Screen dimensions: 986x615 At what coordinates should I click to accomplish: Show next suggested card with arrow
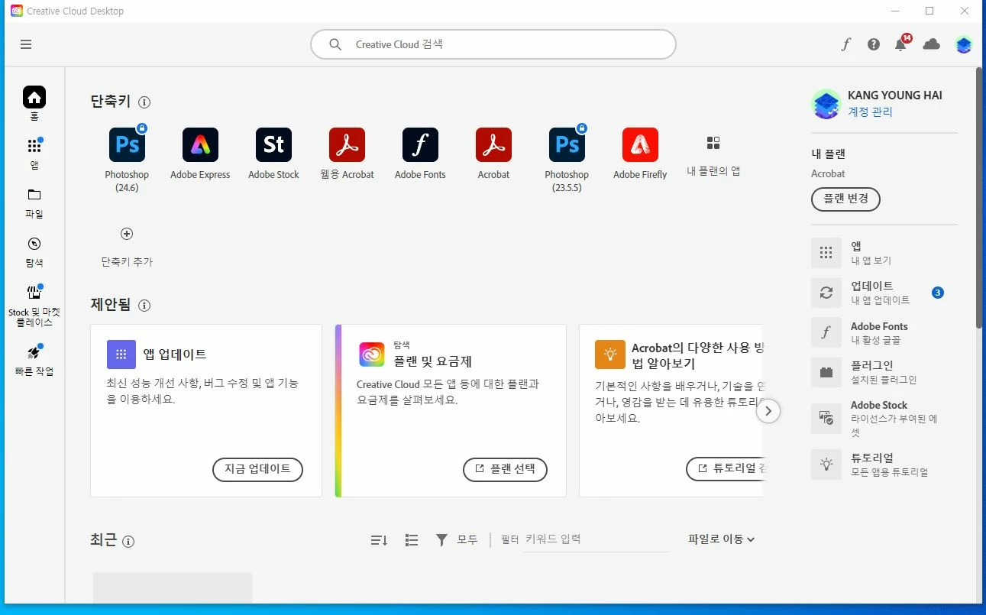click(x=768, y=411)
